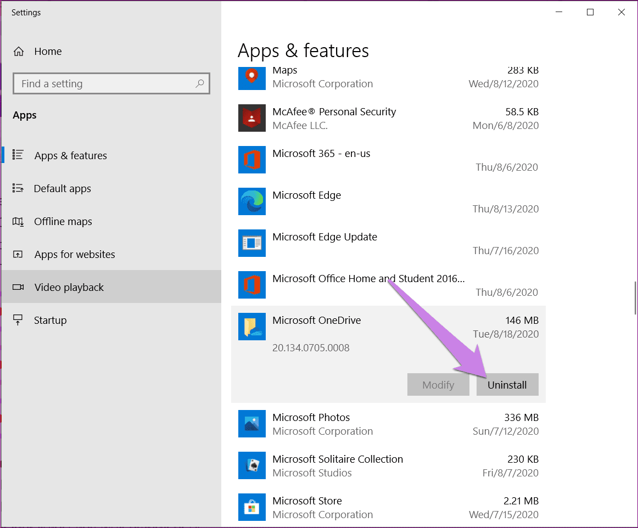Image resolution: width=638 pixels, height=528 pixels.
Task: Click the Modify button for OneDrive
Action: tap(438, 384)
